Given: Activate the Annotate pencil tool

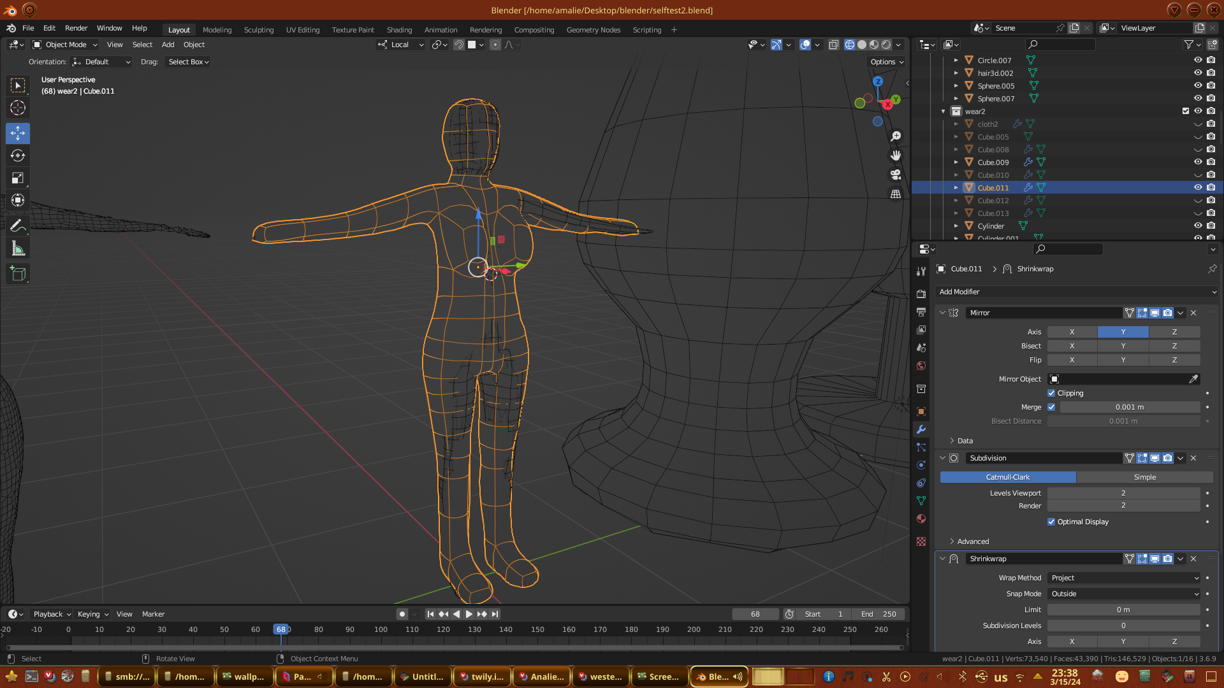Looking at the screenshot, I should [18, 226].
